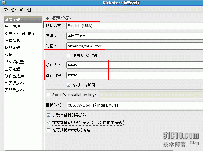Click the Kickstart application icon in title bar
203x151 pixels.
tap(4, 2)
